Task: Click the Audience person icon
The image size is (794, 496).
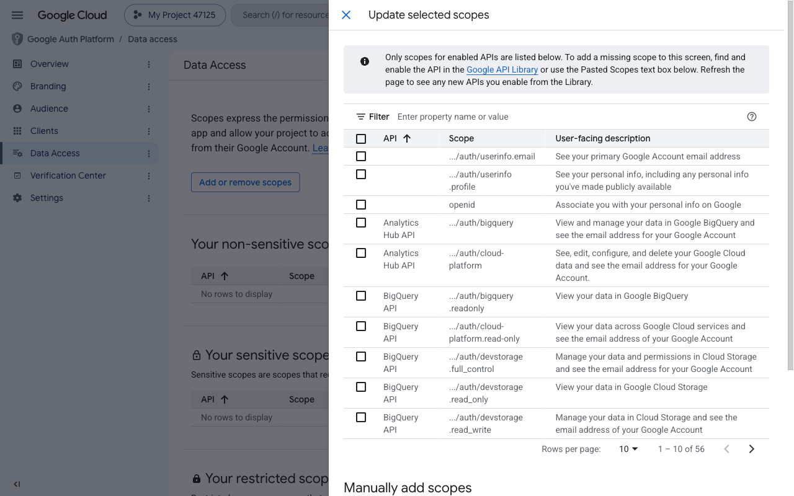Action: coord(17,108)
